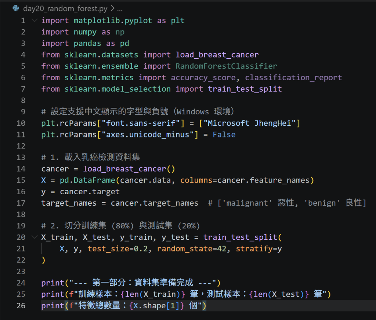Select line number 18 in the gutter
This screenshot has height=320, width=376.
pyautogui.click(x=21, y=214)
